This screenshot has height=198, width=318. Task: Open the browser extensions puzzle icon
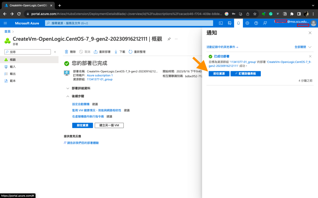pos(292,14)
